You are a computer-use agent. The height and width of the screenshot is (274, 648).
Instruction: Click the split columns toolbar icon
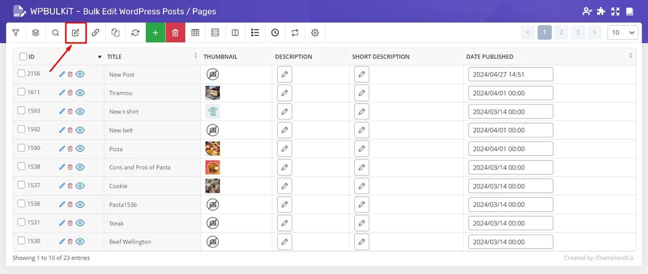pos(235,33)
